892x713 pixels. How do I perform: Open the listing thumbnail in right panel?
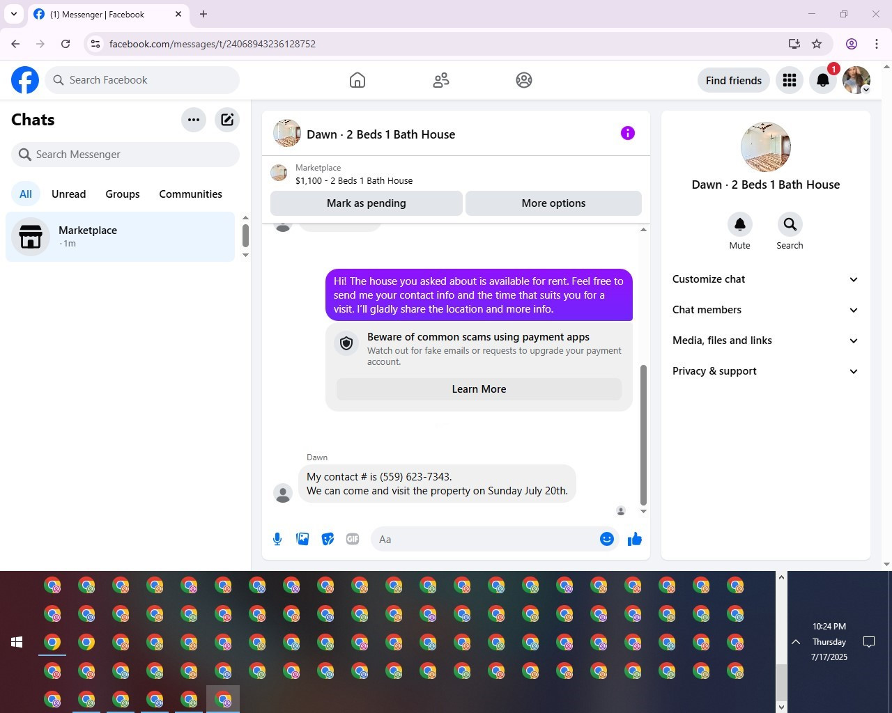(766, 147)
